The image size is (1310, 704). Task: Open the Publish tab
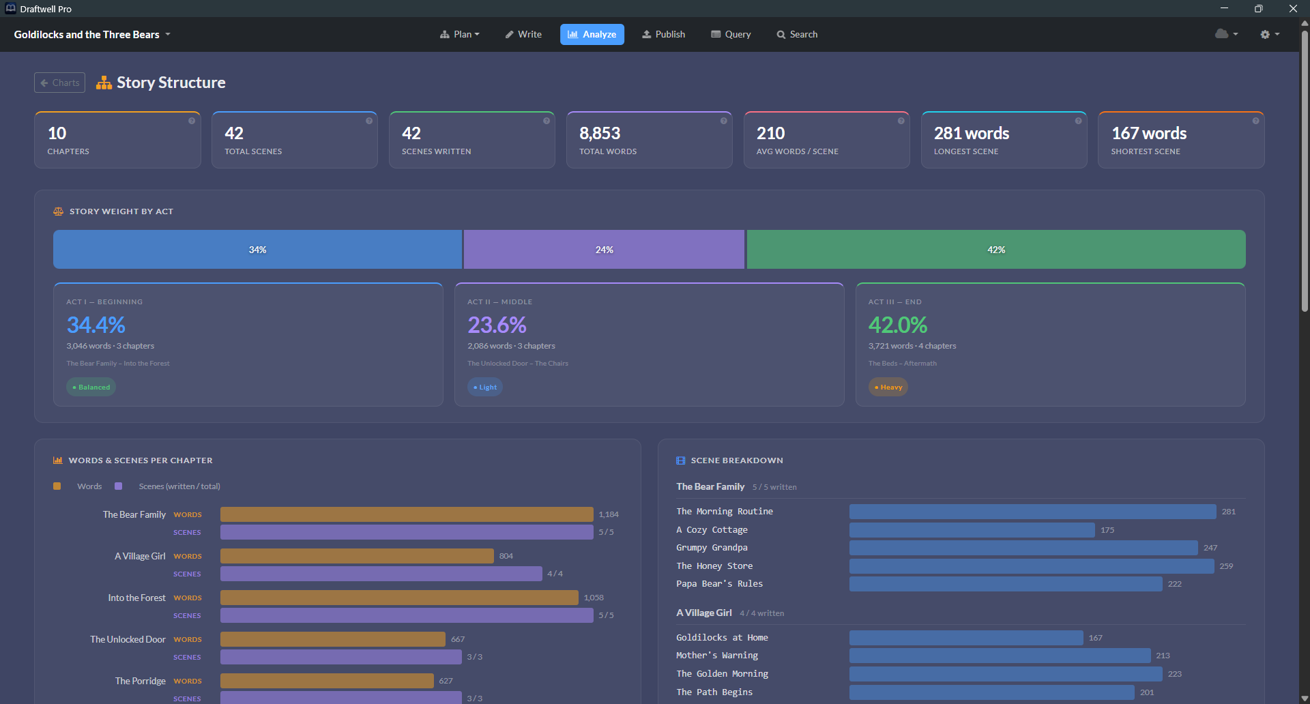coord(663,34)
